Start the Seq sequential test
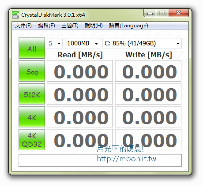This screenshot has height=186, width=203. pyautogui.click(x=32, y=71)
